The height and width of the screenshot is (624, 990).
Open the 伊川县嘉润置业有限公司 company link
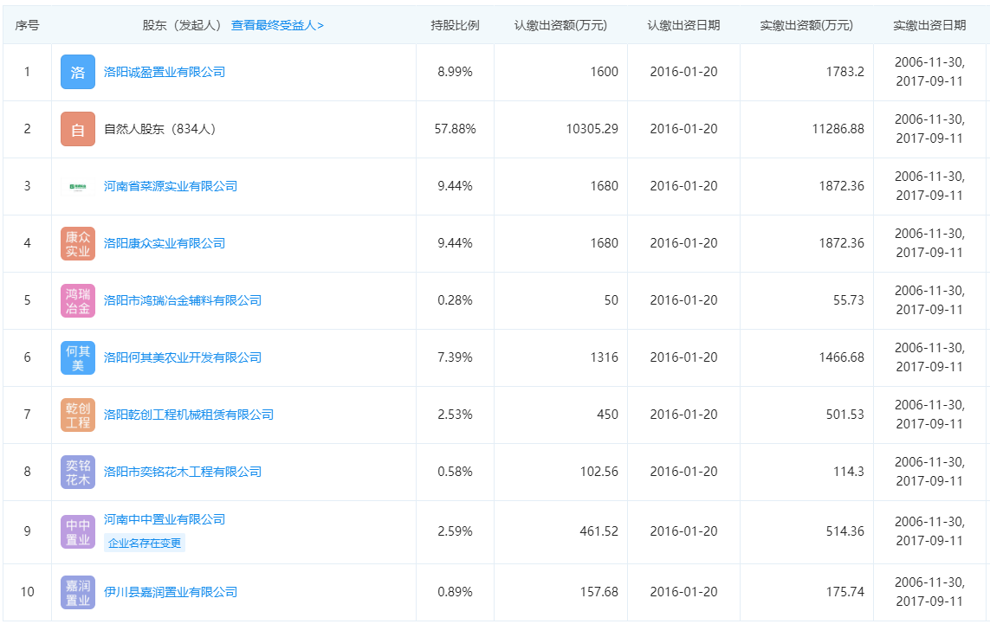171,592
